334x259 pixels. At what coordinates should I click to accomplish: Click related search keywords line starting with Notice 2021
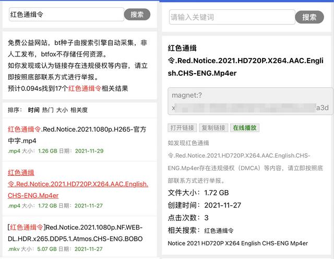(238, 243)
